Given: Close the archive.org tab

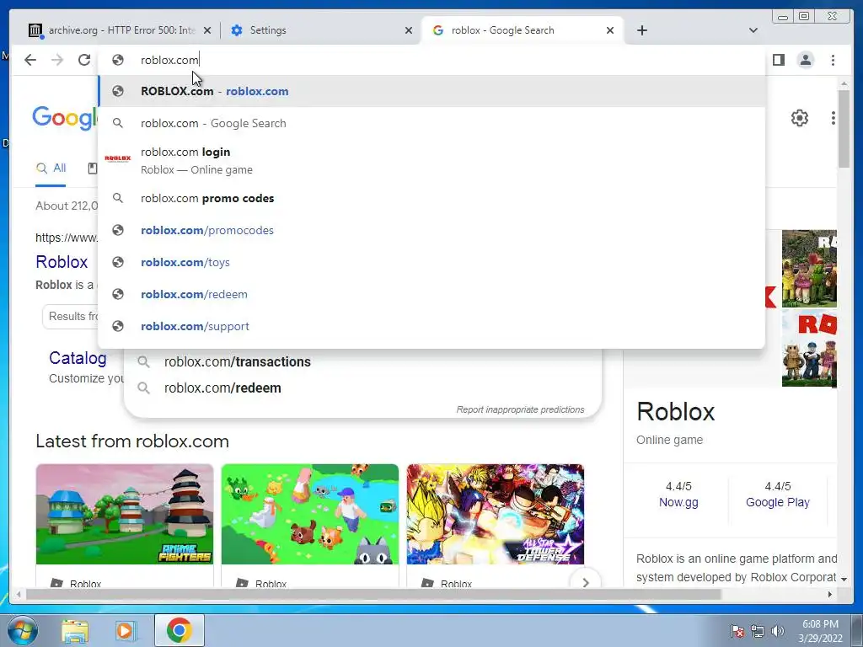Looking at the screenshot, I should pyautogui.click(x=207, y=30).
